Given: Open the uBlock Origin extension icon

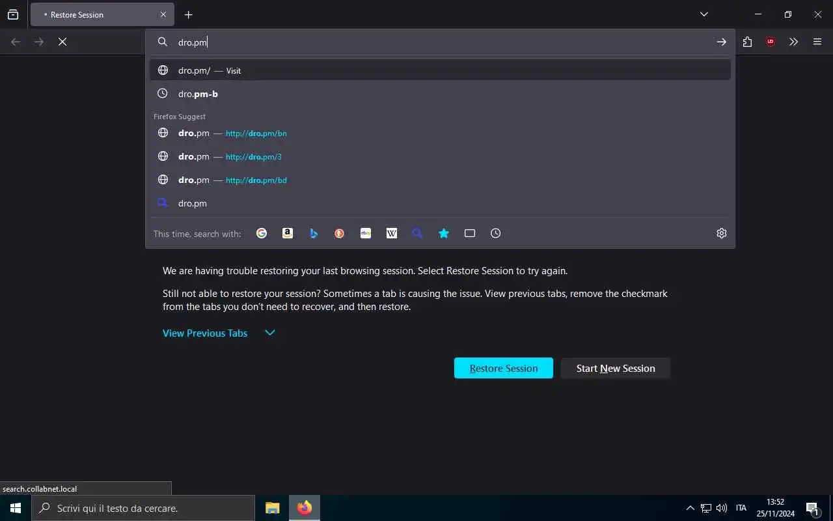Looking at the screenshot, I should 771,42.
